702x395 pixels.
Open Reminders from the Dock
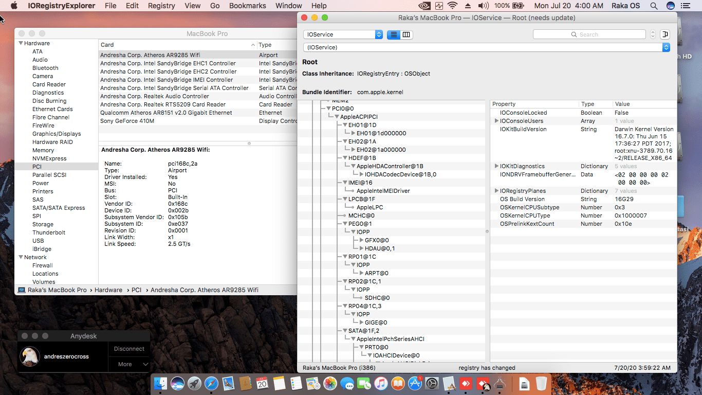[x=296, y=383]
